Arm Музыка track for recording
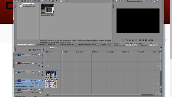 31,90
